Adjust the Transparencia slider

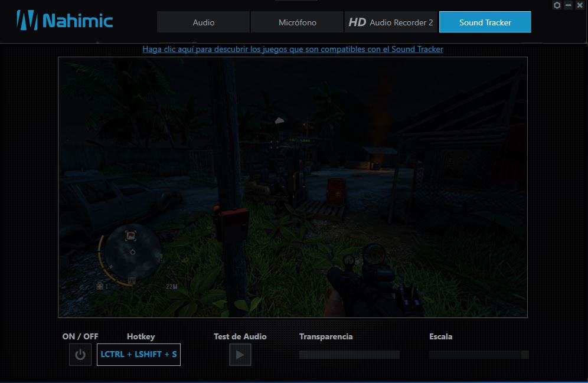point(349,355)
